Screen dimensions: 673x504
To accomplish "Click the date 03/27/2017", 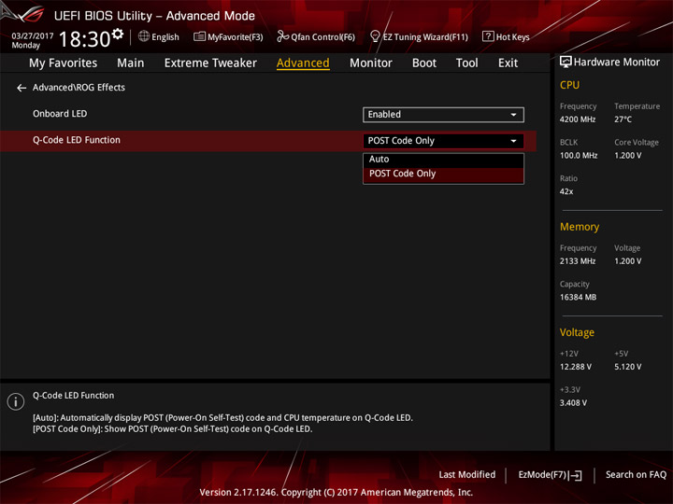I will 32,35.
